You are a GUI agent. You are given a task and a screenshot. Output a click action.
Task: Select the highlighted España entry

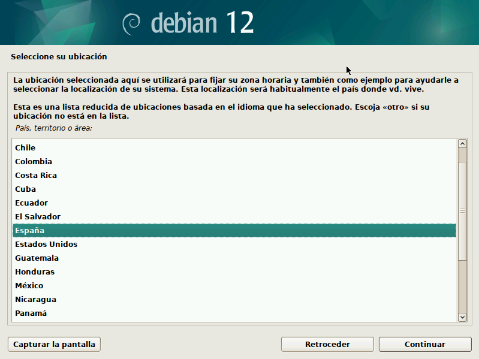pyautogui.click(x=30, y=231)
